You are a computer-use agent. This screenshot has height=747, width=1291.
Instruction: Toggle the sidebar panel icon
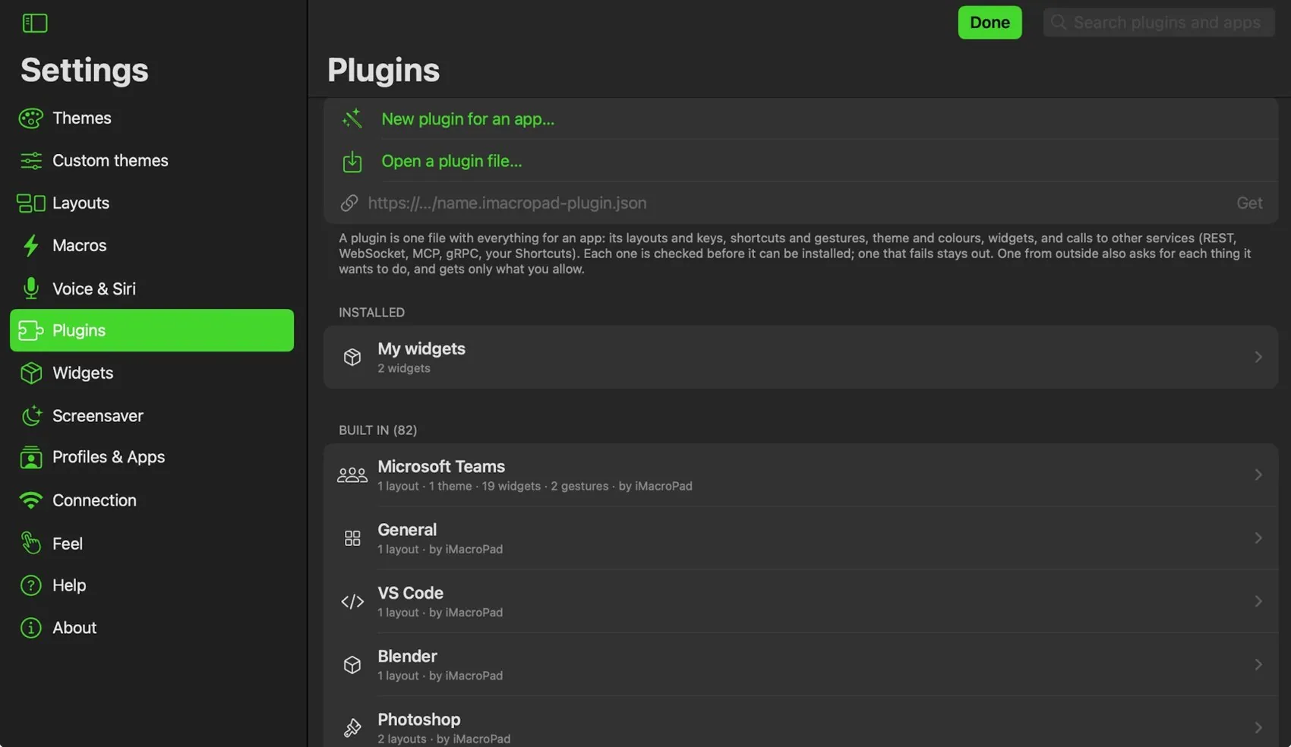(x=35, y=23)
